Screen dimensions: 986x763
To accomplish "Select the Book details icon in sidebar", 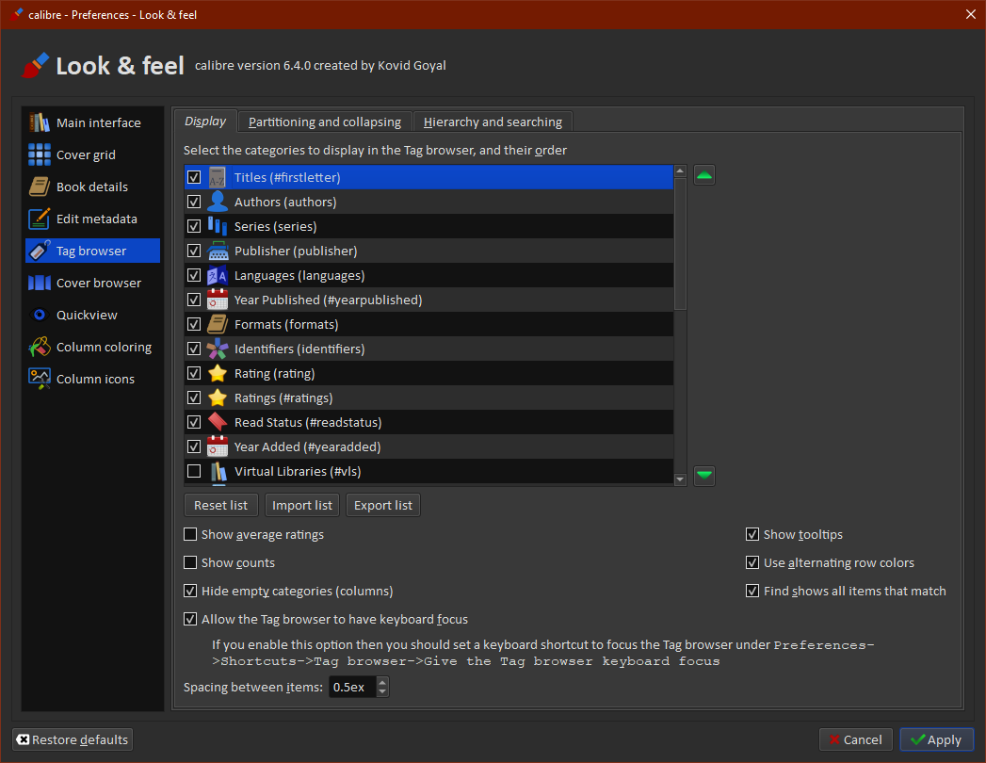I will pyautogui.click(x=40, y=187).
